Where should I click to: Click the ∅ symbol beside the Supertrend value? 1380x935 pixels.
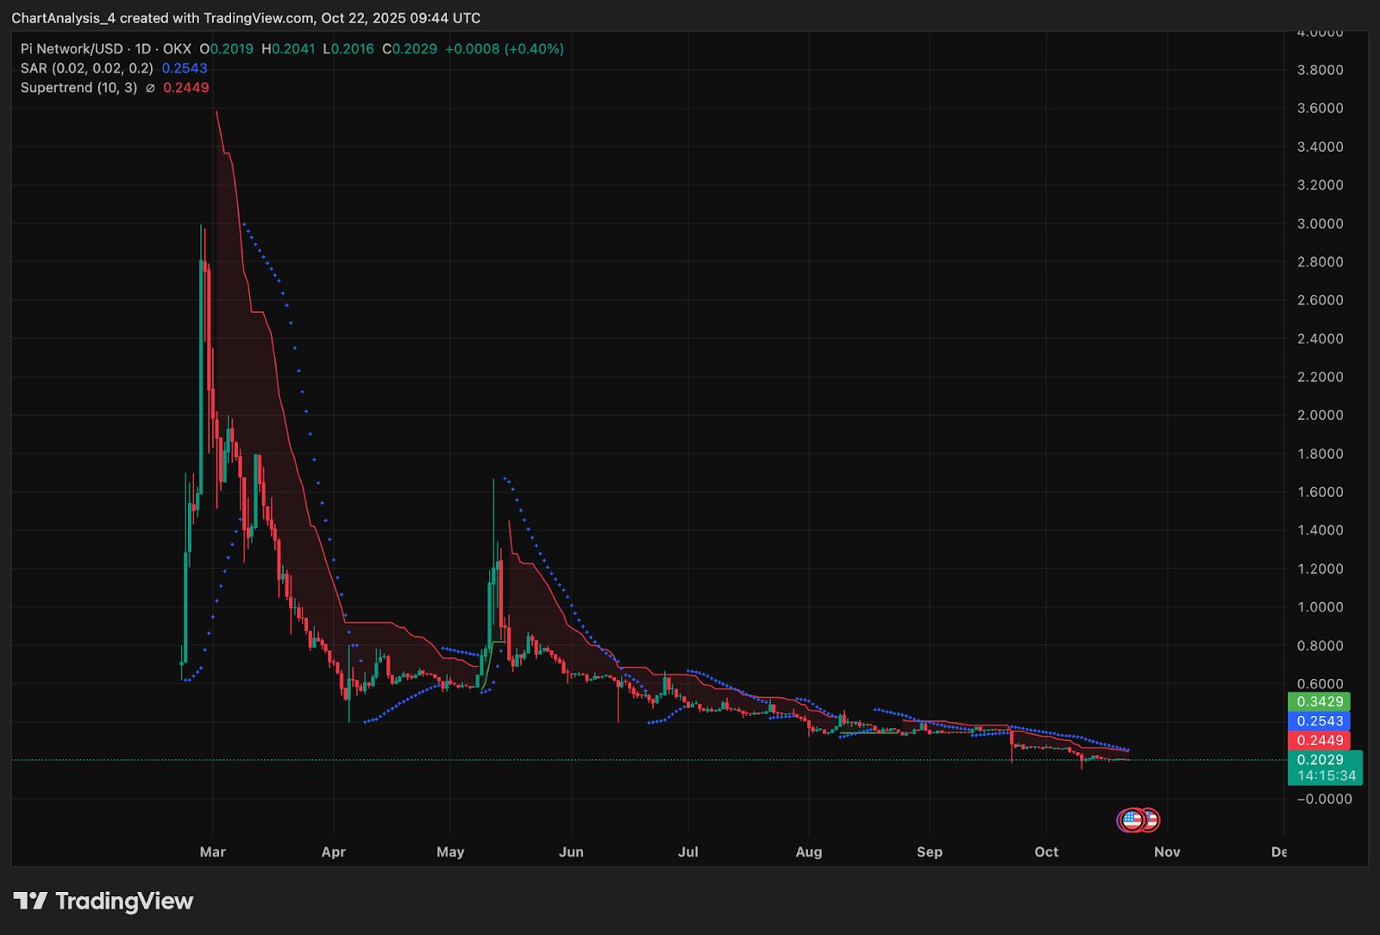click(150, 88)
